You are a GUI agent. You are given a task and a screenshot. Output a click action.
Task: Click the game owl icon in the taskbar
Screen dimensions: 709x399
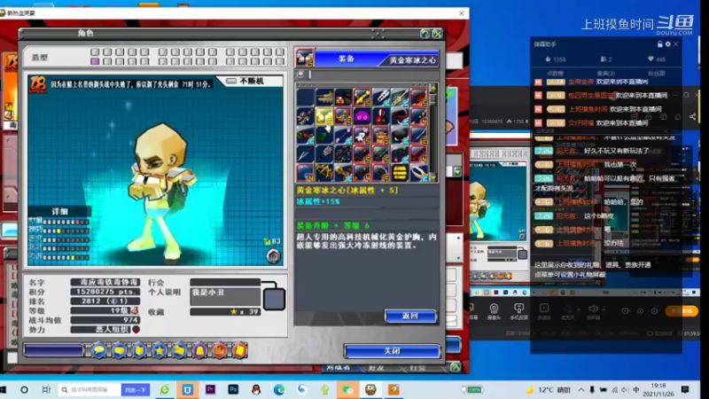click(370, 389)
